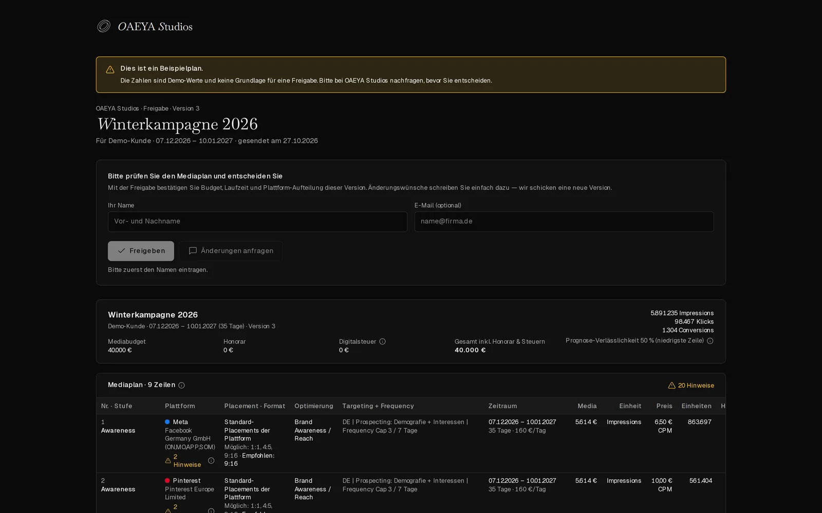Click the 1.304 Conversions figure
The width and height of the screenshot is (822, 513).
(x=688, y=330)
